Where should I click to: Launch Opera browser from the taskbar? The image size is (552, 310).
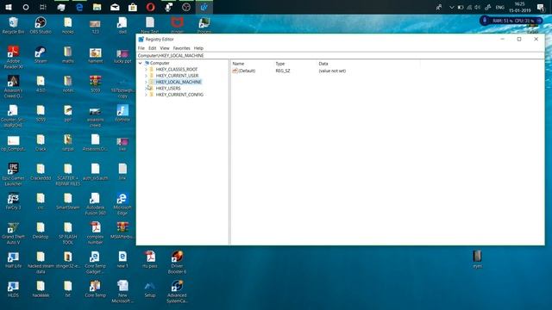click(x=151, y=7)
